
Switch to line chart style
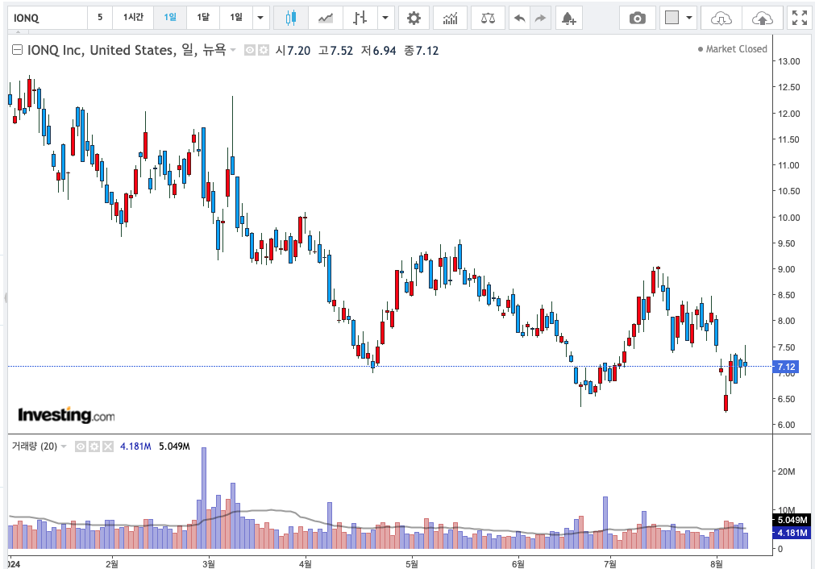click(x=326, y=19)
